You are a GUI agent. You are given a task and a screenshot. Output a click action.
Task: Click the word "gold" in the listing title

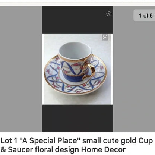point(129,141)
